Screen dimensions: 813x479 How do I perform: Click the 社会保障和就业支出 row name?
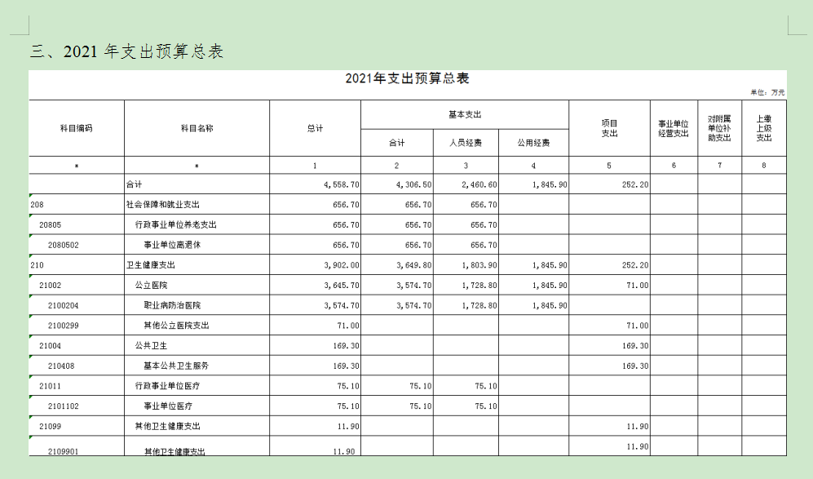(162, 205)
